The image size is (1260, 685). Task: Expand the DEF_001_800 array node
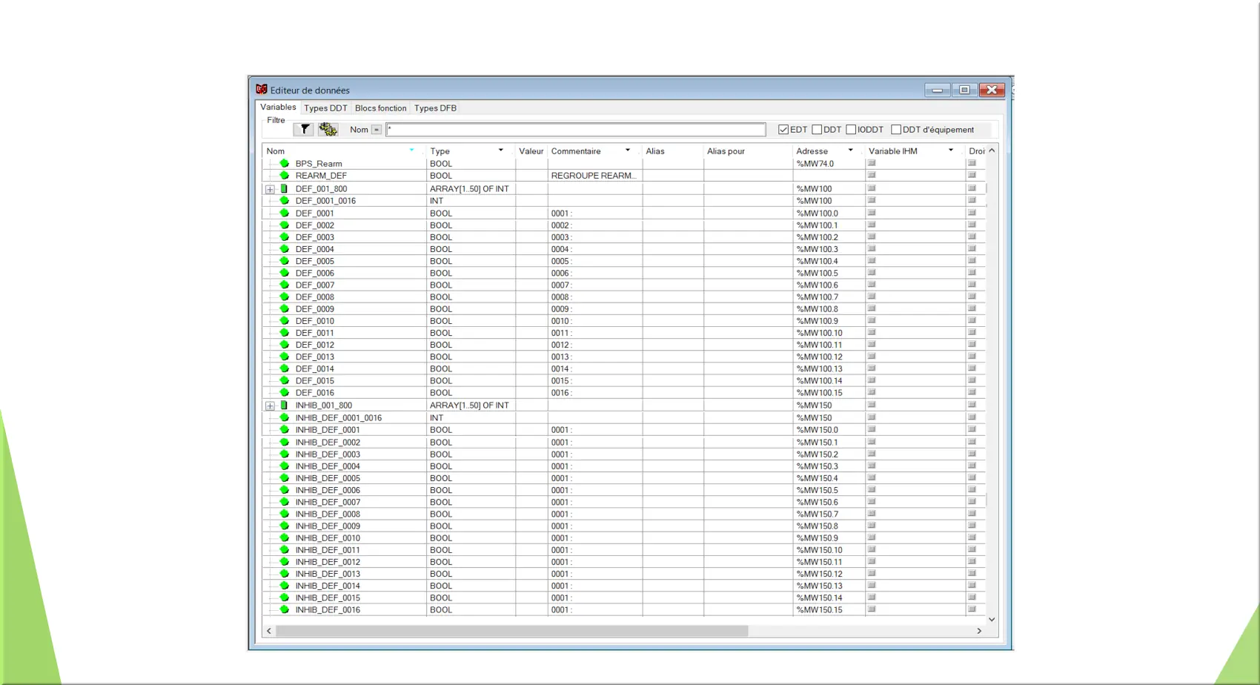270,189
